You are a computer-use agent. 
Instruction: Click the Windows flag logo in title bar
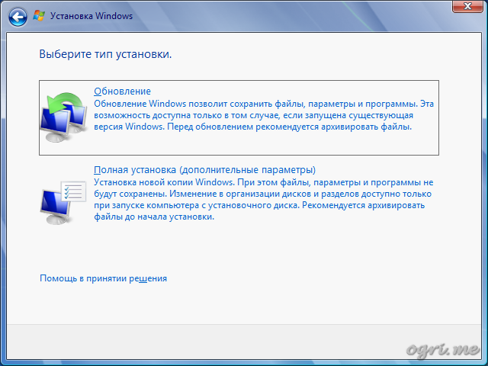(x=39, y=16)
